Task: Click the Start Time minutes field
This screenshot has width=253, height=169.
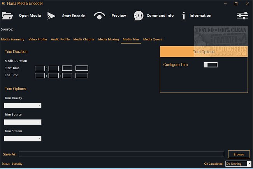Action: point(54,68)
